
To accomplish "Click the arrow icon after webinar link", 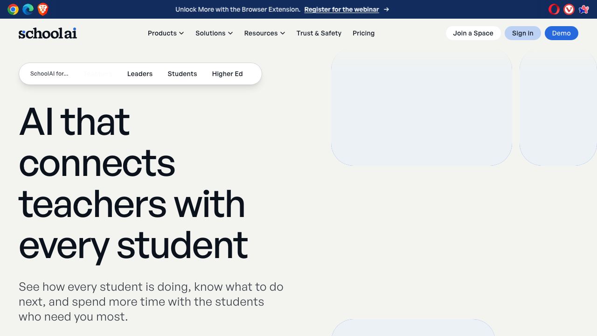I will (386, 9).
